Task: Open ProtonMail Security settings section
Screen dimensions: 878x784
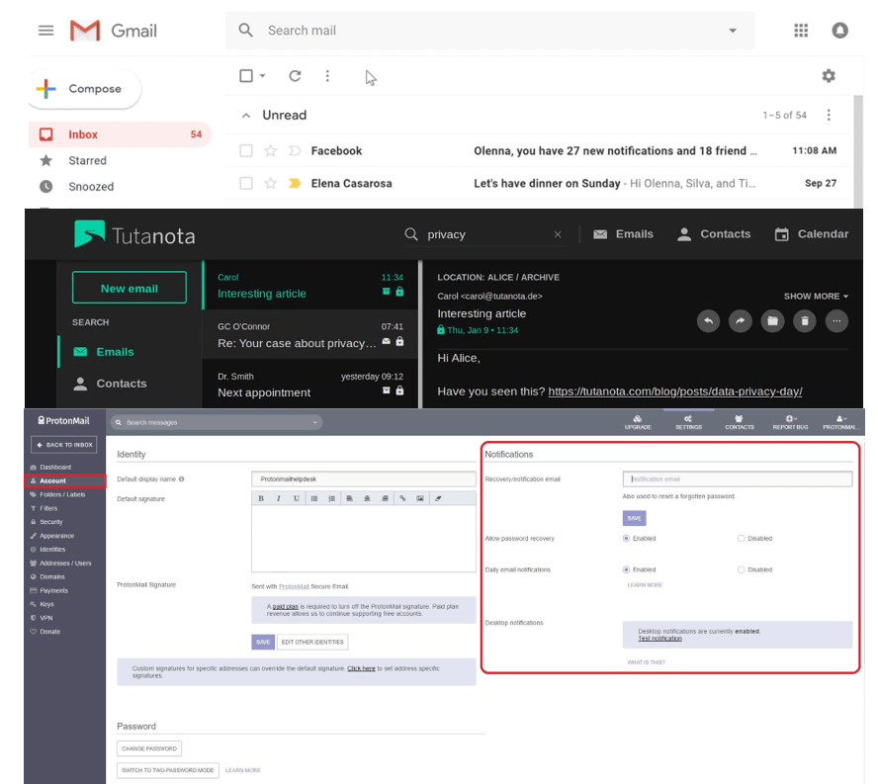Action: point(51,522)
